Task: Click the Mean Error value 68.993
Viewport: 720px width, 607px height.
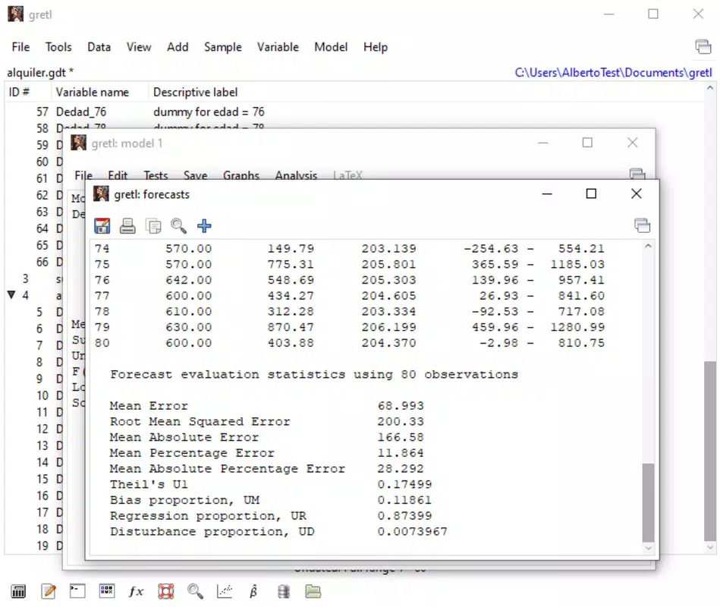Action: click(401, 406)
